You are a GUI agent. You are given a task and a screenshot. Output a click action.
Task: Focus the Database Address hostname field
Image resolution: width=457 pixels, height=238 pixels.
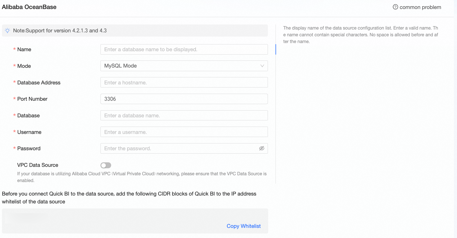184,82
